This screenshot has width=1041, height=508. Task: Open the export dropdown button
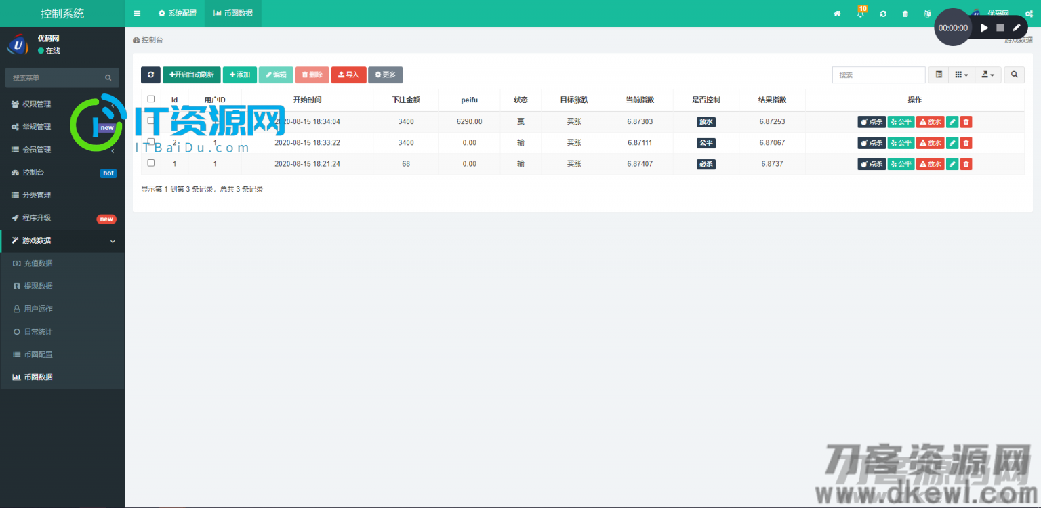[x=988, y=75]
